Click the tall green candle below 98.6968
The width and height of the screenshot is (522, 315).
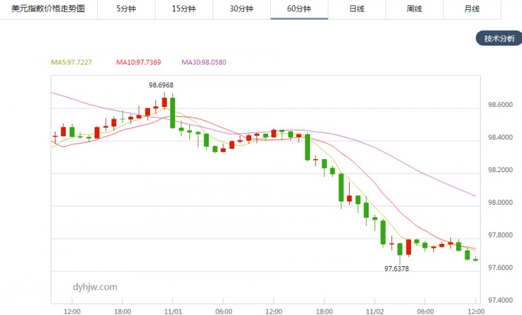(172, 112)
